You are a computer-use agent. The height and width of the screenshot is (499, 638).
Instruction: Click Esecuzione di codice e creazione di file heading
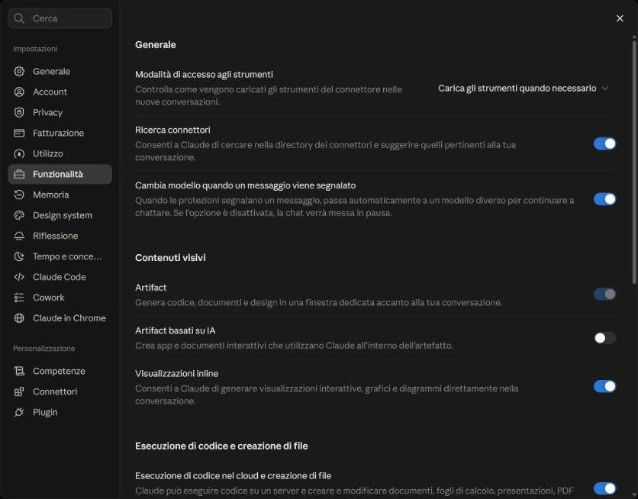pyautogui.click(x=221, y=446)
